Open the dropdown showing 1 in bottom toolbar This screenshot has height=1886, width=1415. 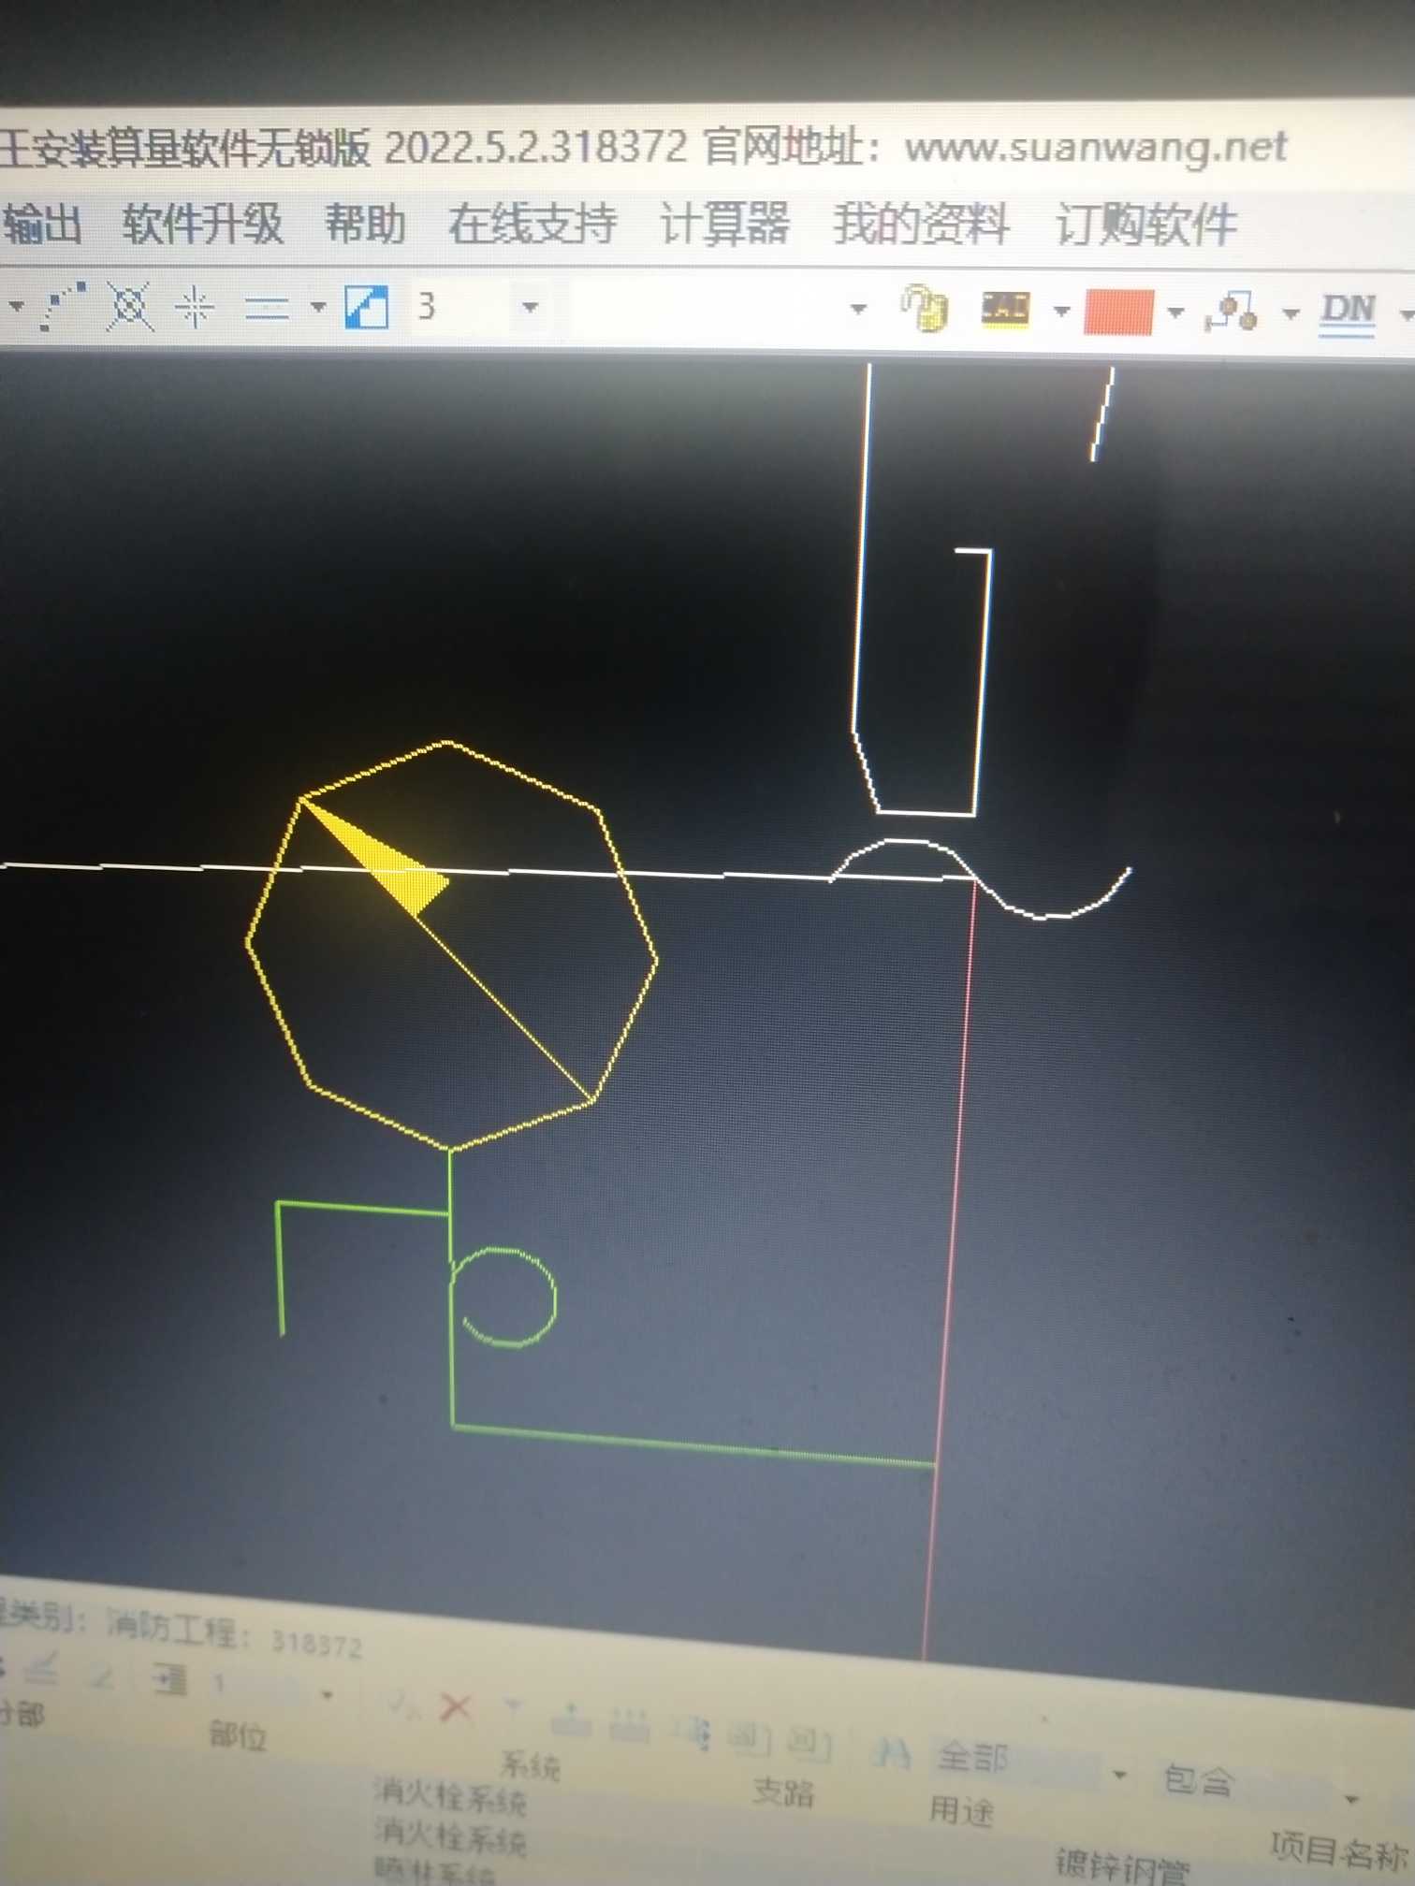327,1695
